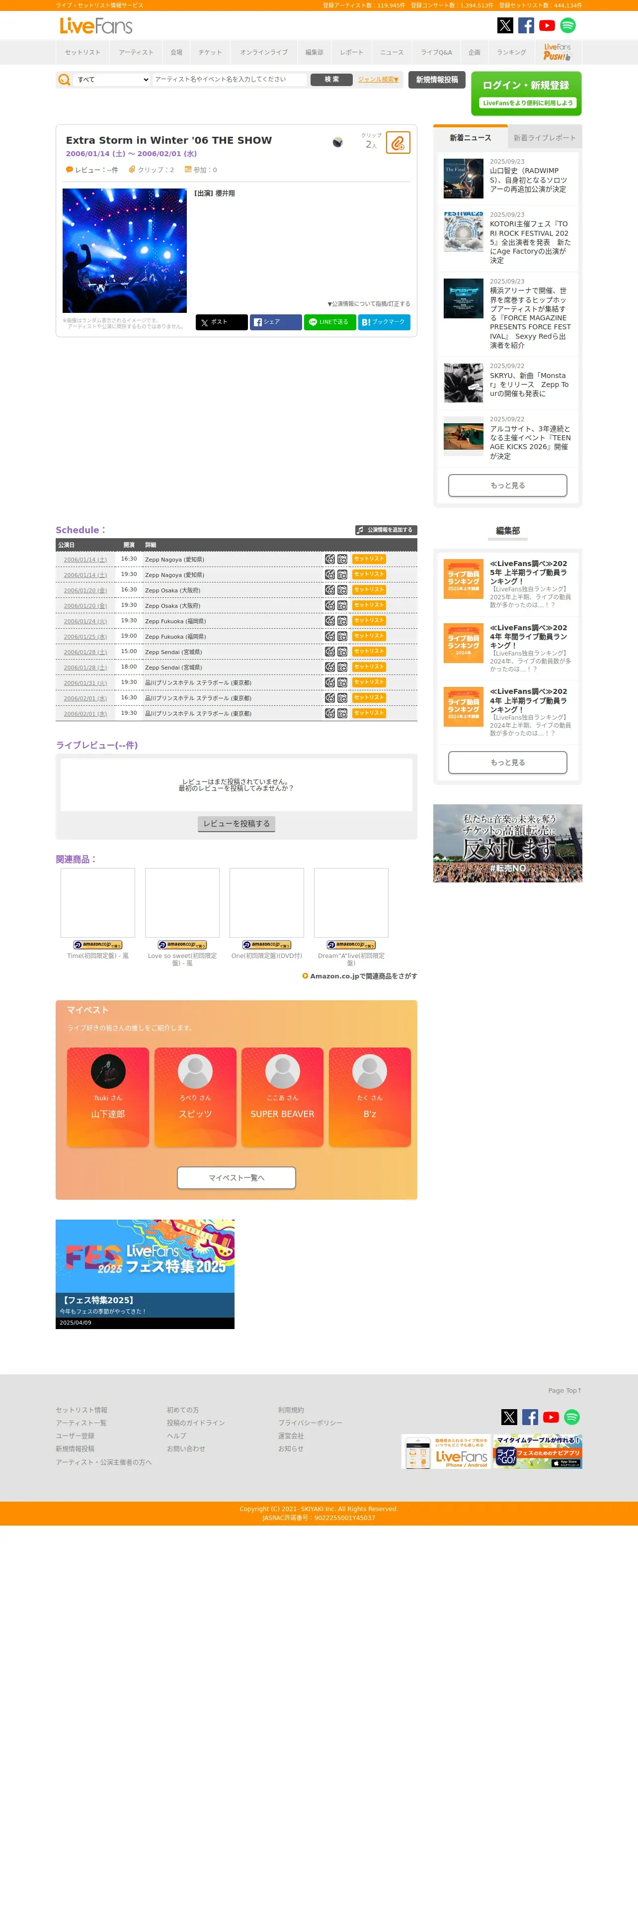The image size is (638, 1916).
Task: Click the clip user avatar icon
Action: point(338,142)
